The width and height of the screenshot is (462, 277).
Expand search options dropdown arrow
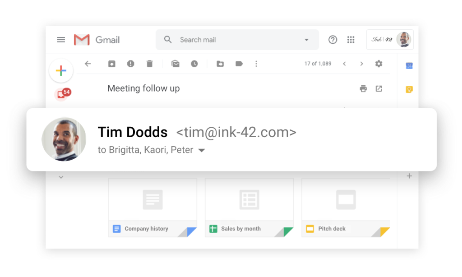pos(306,40)
